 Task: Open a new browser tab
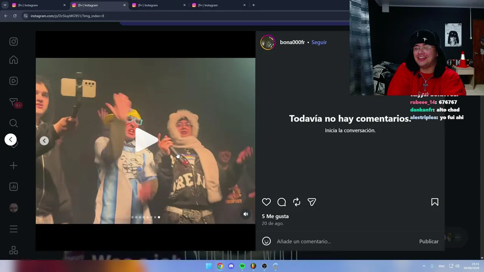253,5
